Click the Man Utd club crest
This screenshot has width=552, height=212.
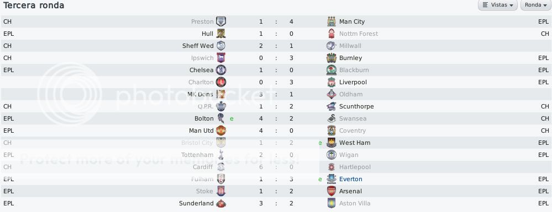pyautogui.click(x=220, y=131)
